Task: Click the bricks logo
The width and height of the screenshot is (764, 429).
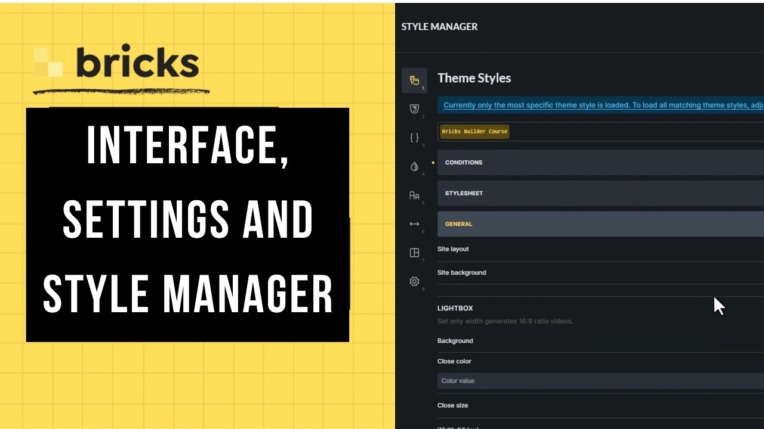Action: coord(116,61)
